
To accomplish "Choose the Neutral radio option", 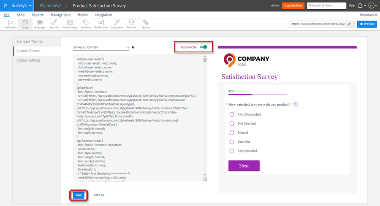I will pyautogui.click(x=231, y=133).
